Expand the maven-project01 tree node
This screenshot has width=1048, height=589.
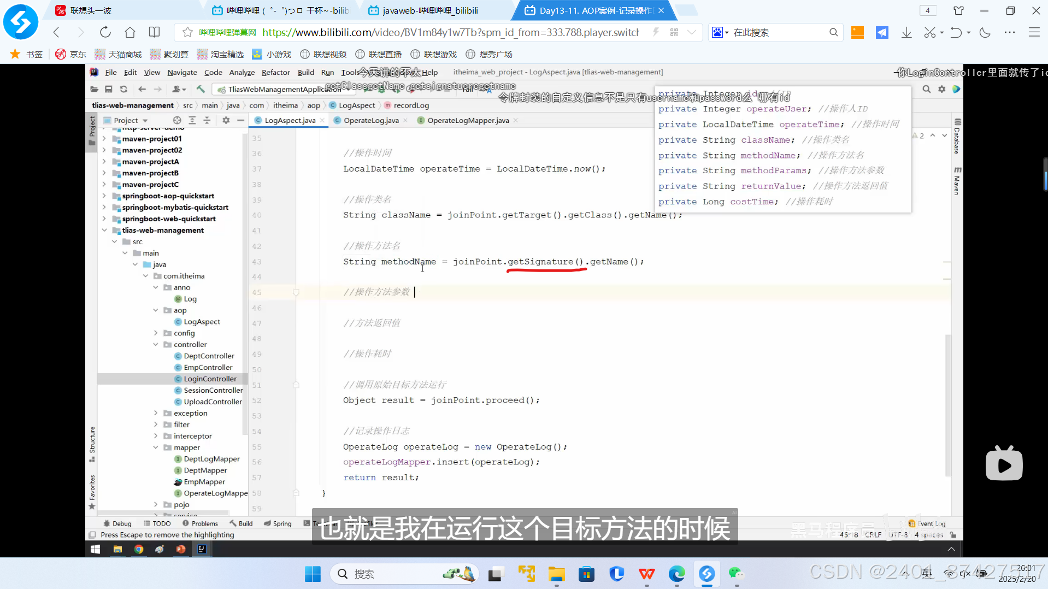point(104,139)
